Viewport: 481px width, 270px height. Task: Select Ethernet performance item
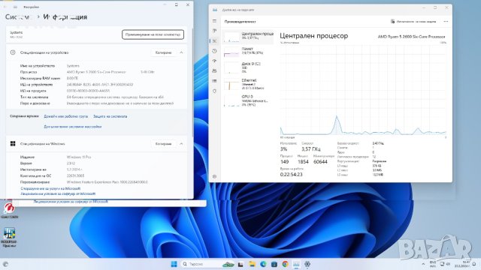click(248, 84)
